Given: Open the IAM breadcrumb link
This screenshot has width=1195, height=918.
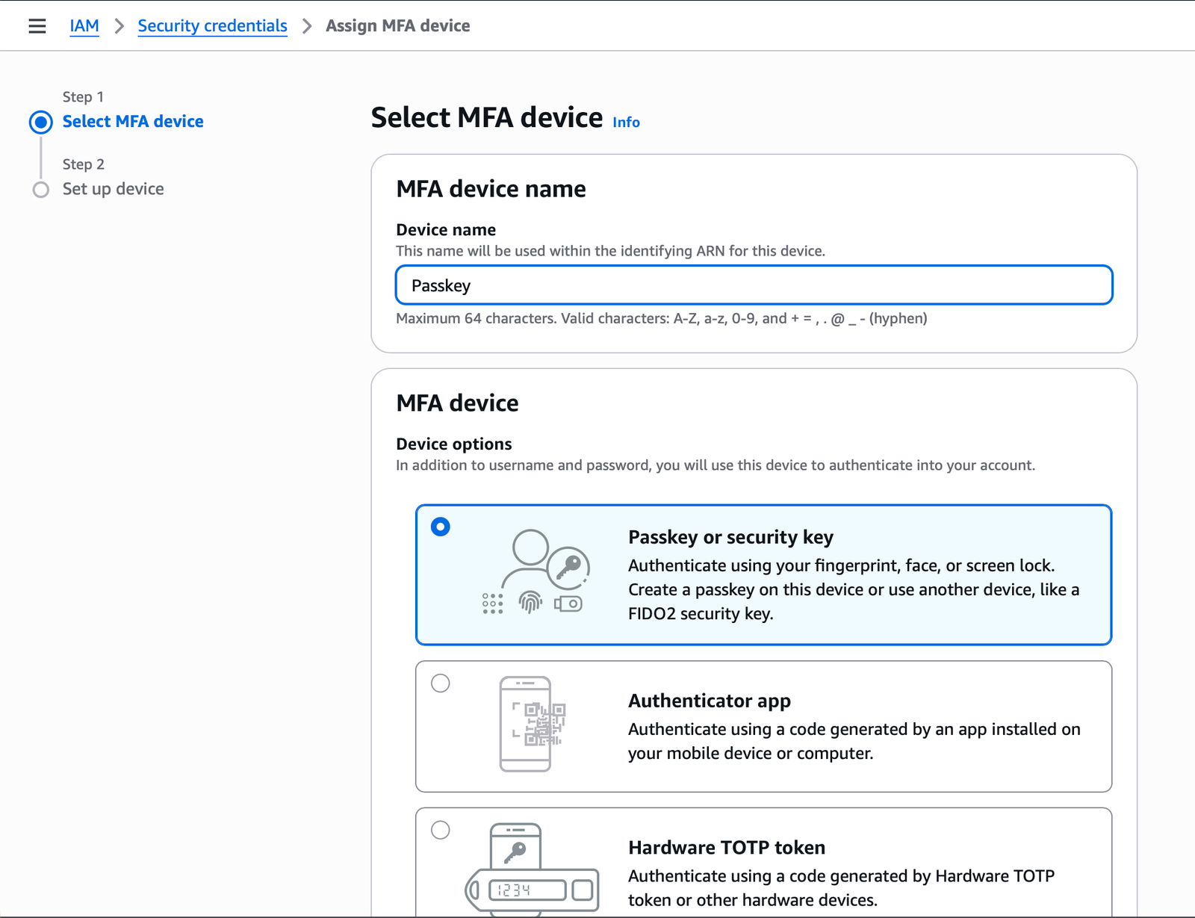Looking at the screenshot, I should [84, 25].
